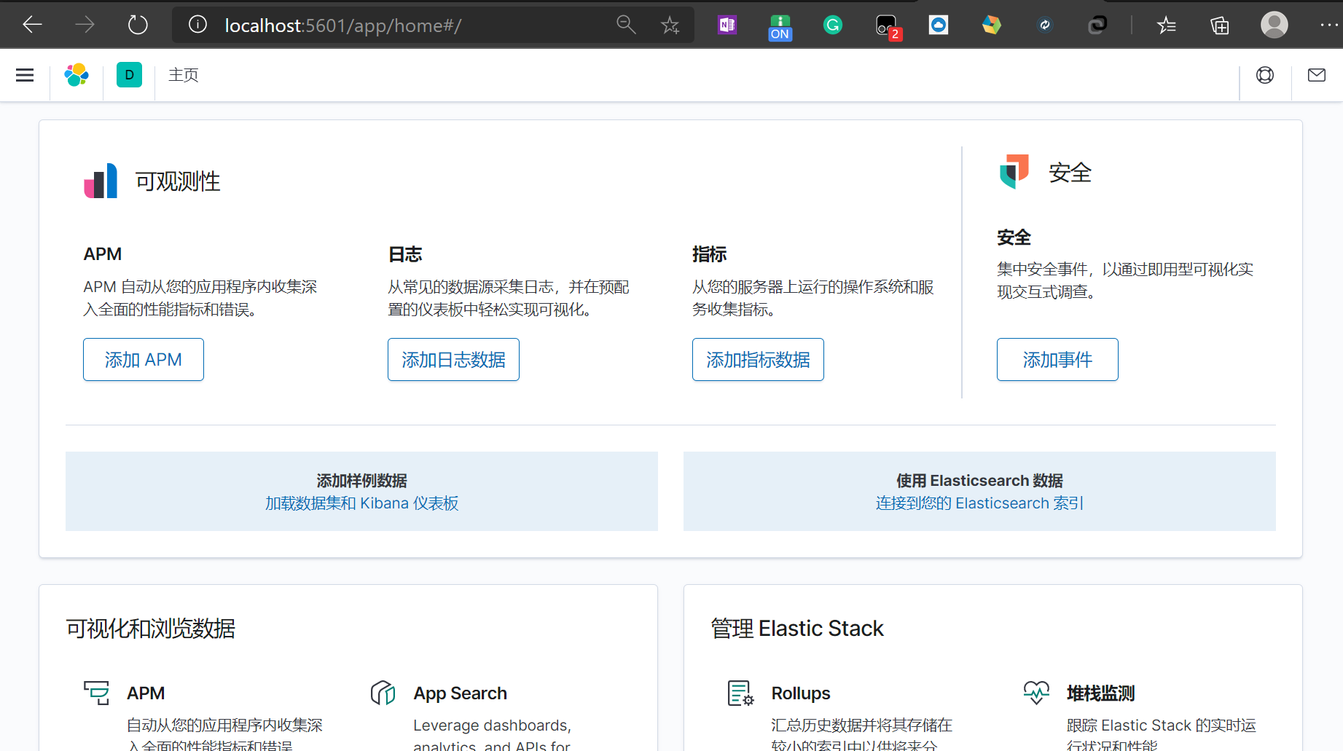Open the newsfeed mail icon
The image size is (1343, 751).
point(1317,75)
